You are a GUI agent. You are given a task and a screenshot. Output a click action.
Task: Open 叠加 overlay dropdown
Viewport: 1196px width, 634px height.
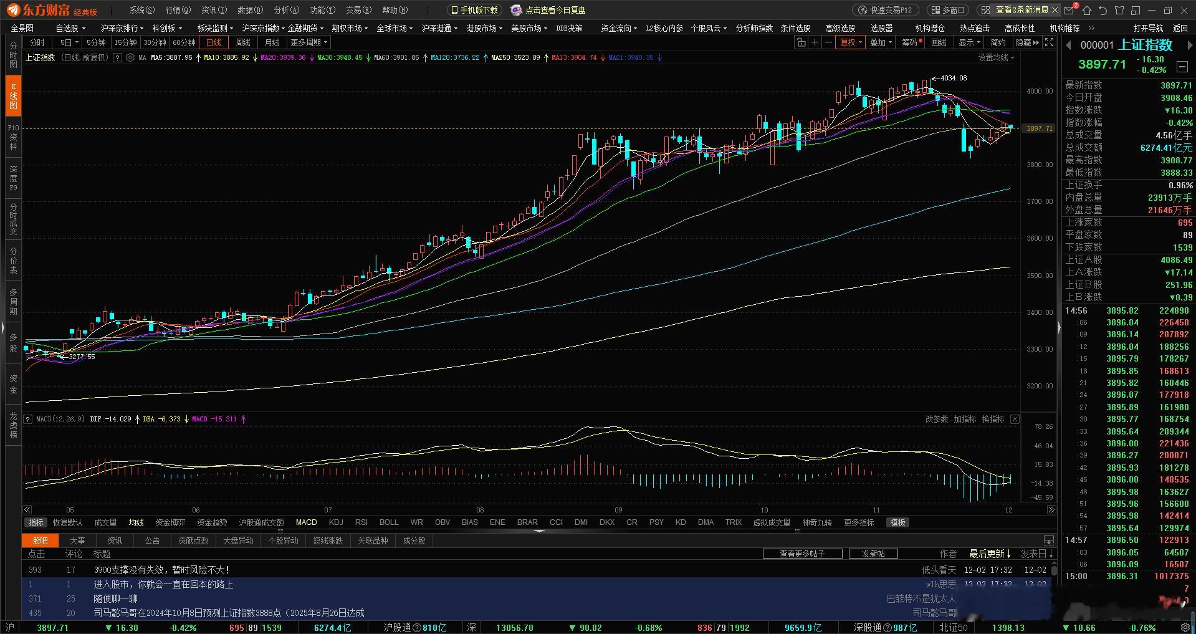(881, 42)
